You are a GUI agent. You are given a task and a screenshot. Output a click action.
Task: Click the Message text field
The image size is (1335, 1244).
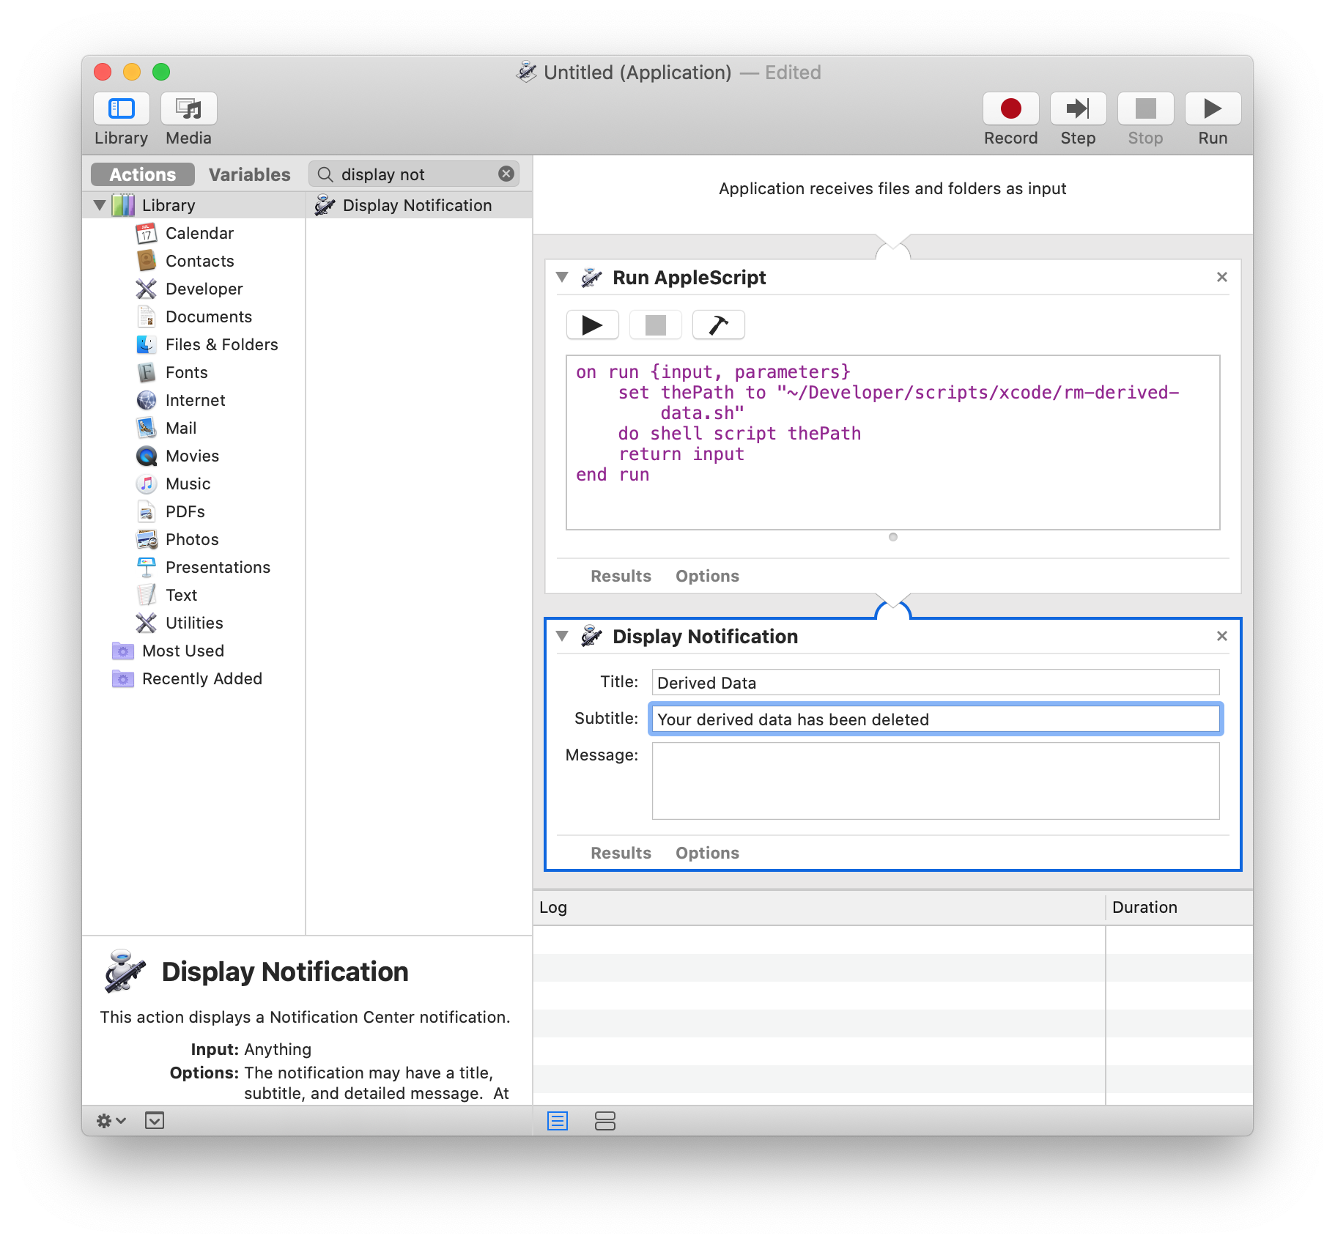pos(935,781)
